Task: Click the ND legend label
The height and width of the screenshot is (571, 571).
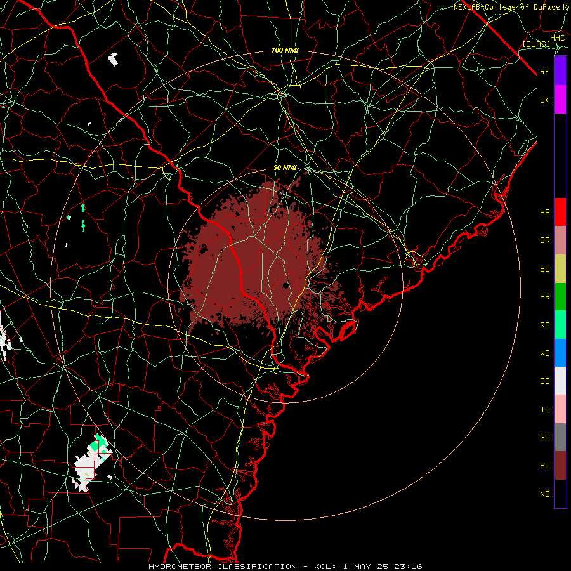Action: [x=544, y=494]
